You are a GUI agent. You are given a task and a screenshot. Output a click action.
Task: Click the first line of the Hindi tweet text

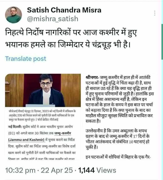pos(71,33)
